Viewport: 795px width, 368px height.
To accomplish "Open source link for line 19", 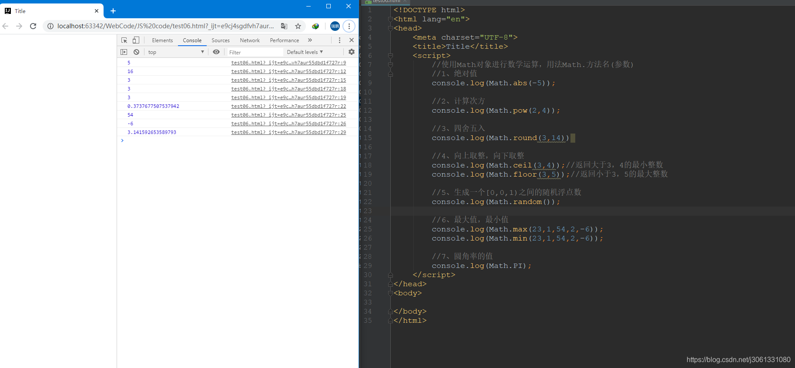I will coord(288,97).
